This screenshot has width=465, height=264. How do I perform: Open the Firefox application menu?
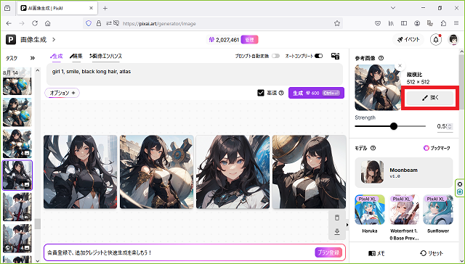coord(456,23)
